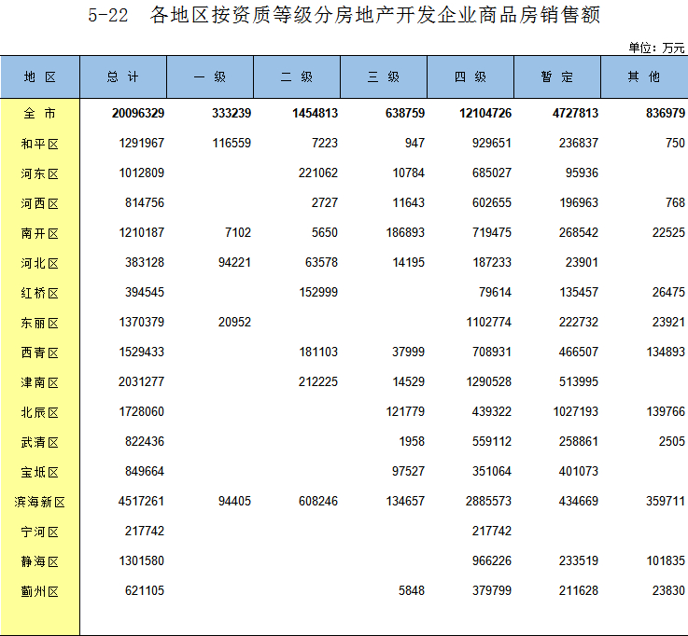Select cell 152999 in the 红桥区 row

pyautogui.click(x=318, y=292)
